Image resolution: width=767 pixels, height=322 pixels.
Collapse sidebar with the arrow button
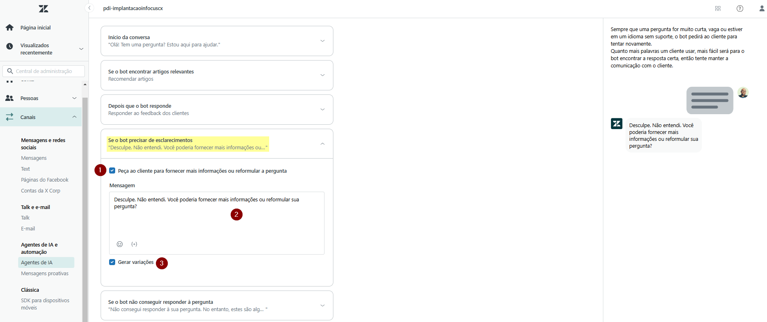[90, 8]
